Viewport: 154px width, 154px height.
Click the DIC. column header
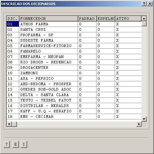13,19
